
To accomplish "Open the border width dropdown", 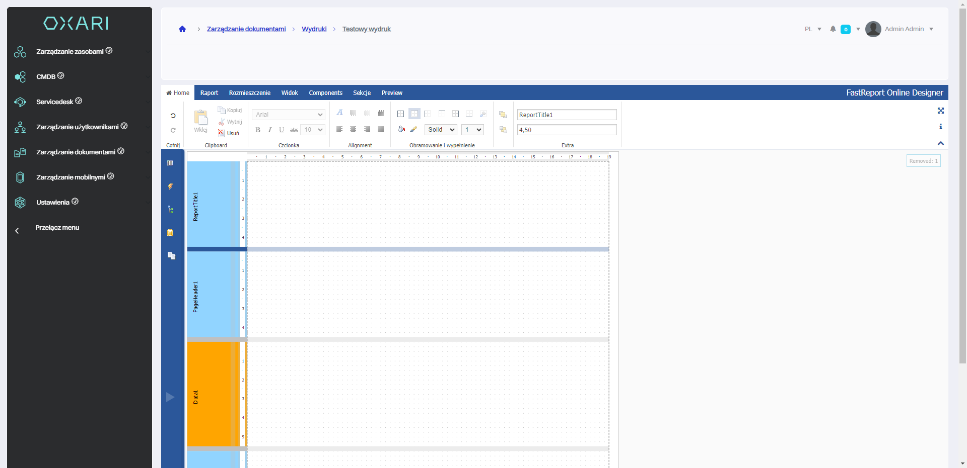I will click(x=472, y=130).
